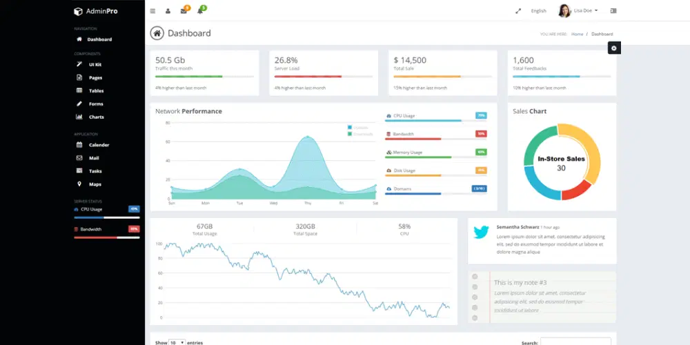Click the Forms pencil icon in sidebar
The width and height of the screenshot is (690, 345).
click(x=79, y=104)
